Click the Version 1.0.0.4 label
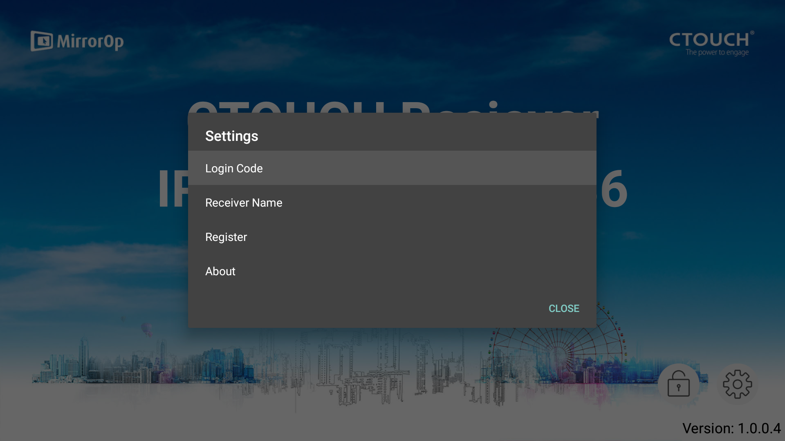The width and height of the screenshot is (785, 441). pos(731,428)
